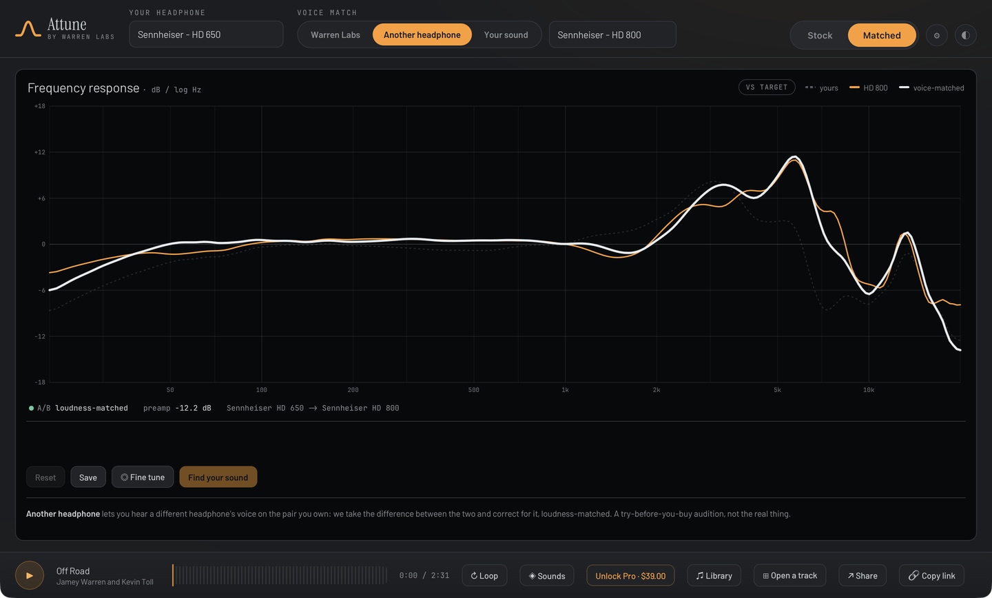Click Unlock Pro for $39.00
Image resolution: width=992 pixels, height=598 pixels.
pyautogui.click(x=630, y=575)
